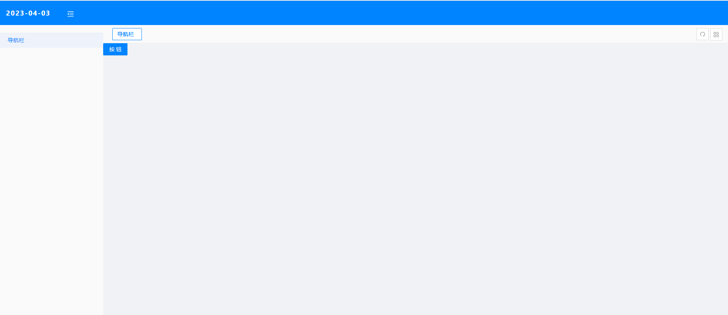Viewport: 728px width, 315px height.
Task: Click the blue 按钮 button
Action: point(115,49)
